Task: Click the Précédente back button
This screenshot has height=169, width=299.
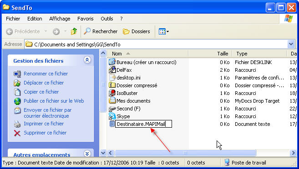Action: click(23, 31)
